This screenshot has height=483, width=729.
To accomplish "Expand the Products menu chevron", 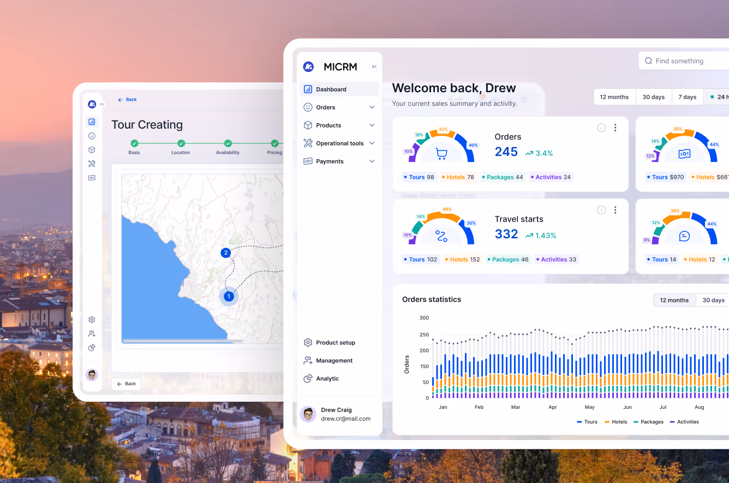I will tap(372, 125).
